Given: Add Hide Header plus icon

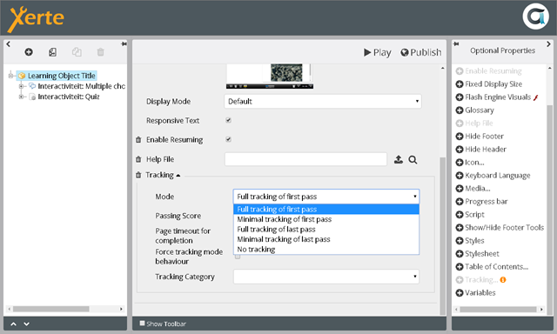Looking at the screenshot, I should (x=460, y=150).
